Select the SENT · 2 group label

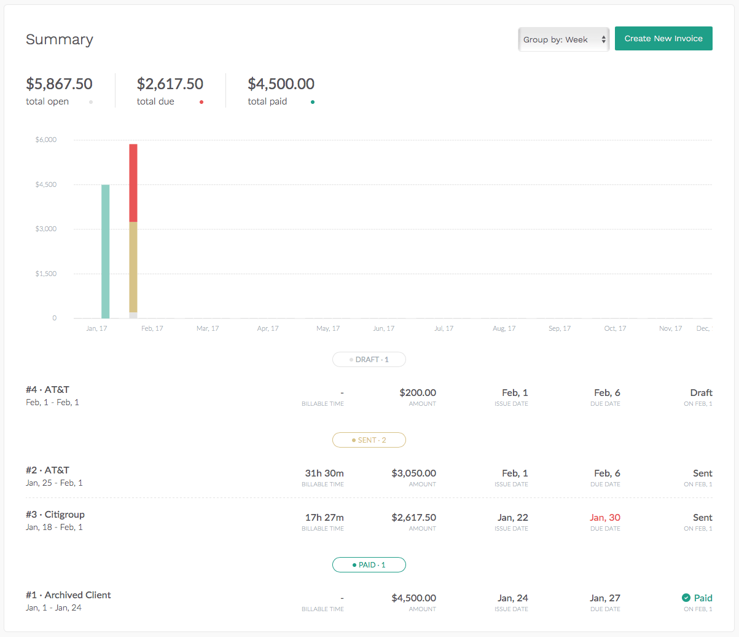(369, 440)
